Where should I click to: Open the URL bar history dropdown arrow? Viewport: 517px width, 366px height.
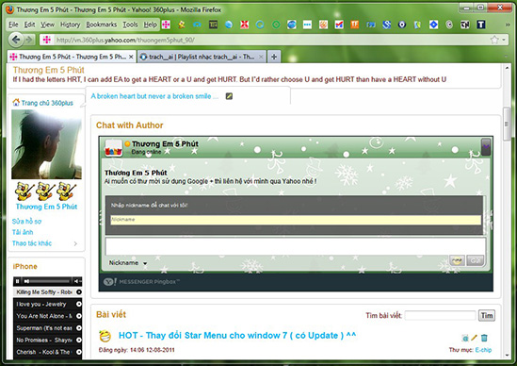(504, 40)
